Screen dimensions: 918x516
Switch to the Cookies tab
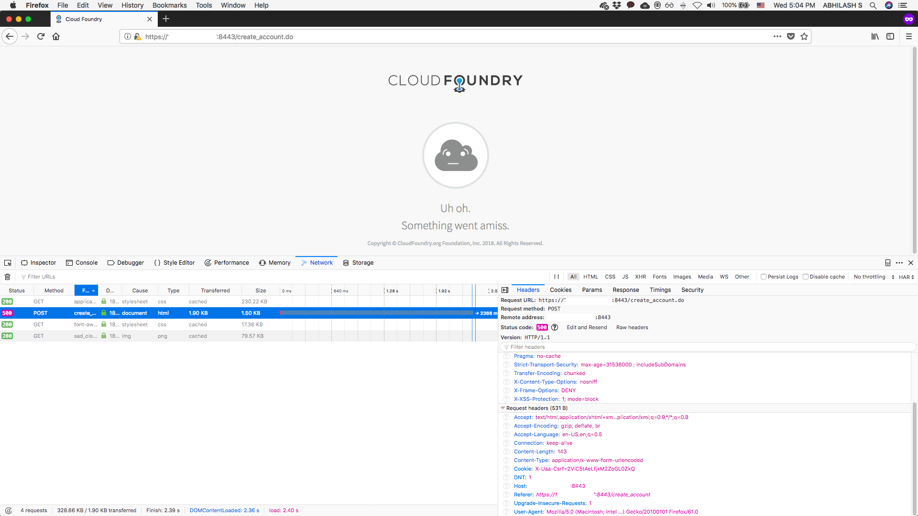(560, 290)
